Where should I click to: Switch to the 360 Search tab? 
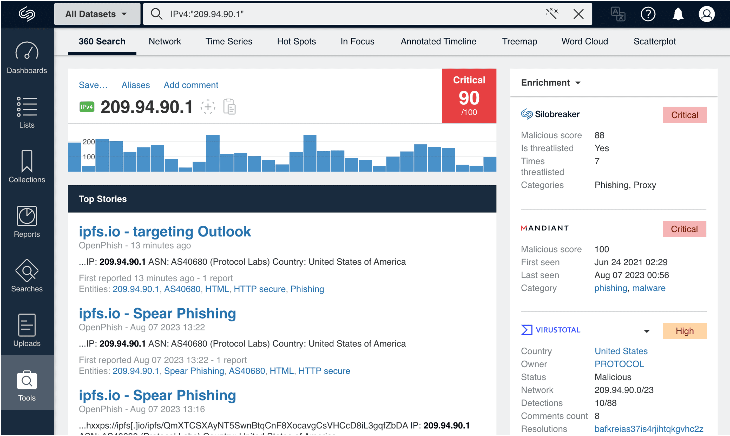(102, 41)
